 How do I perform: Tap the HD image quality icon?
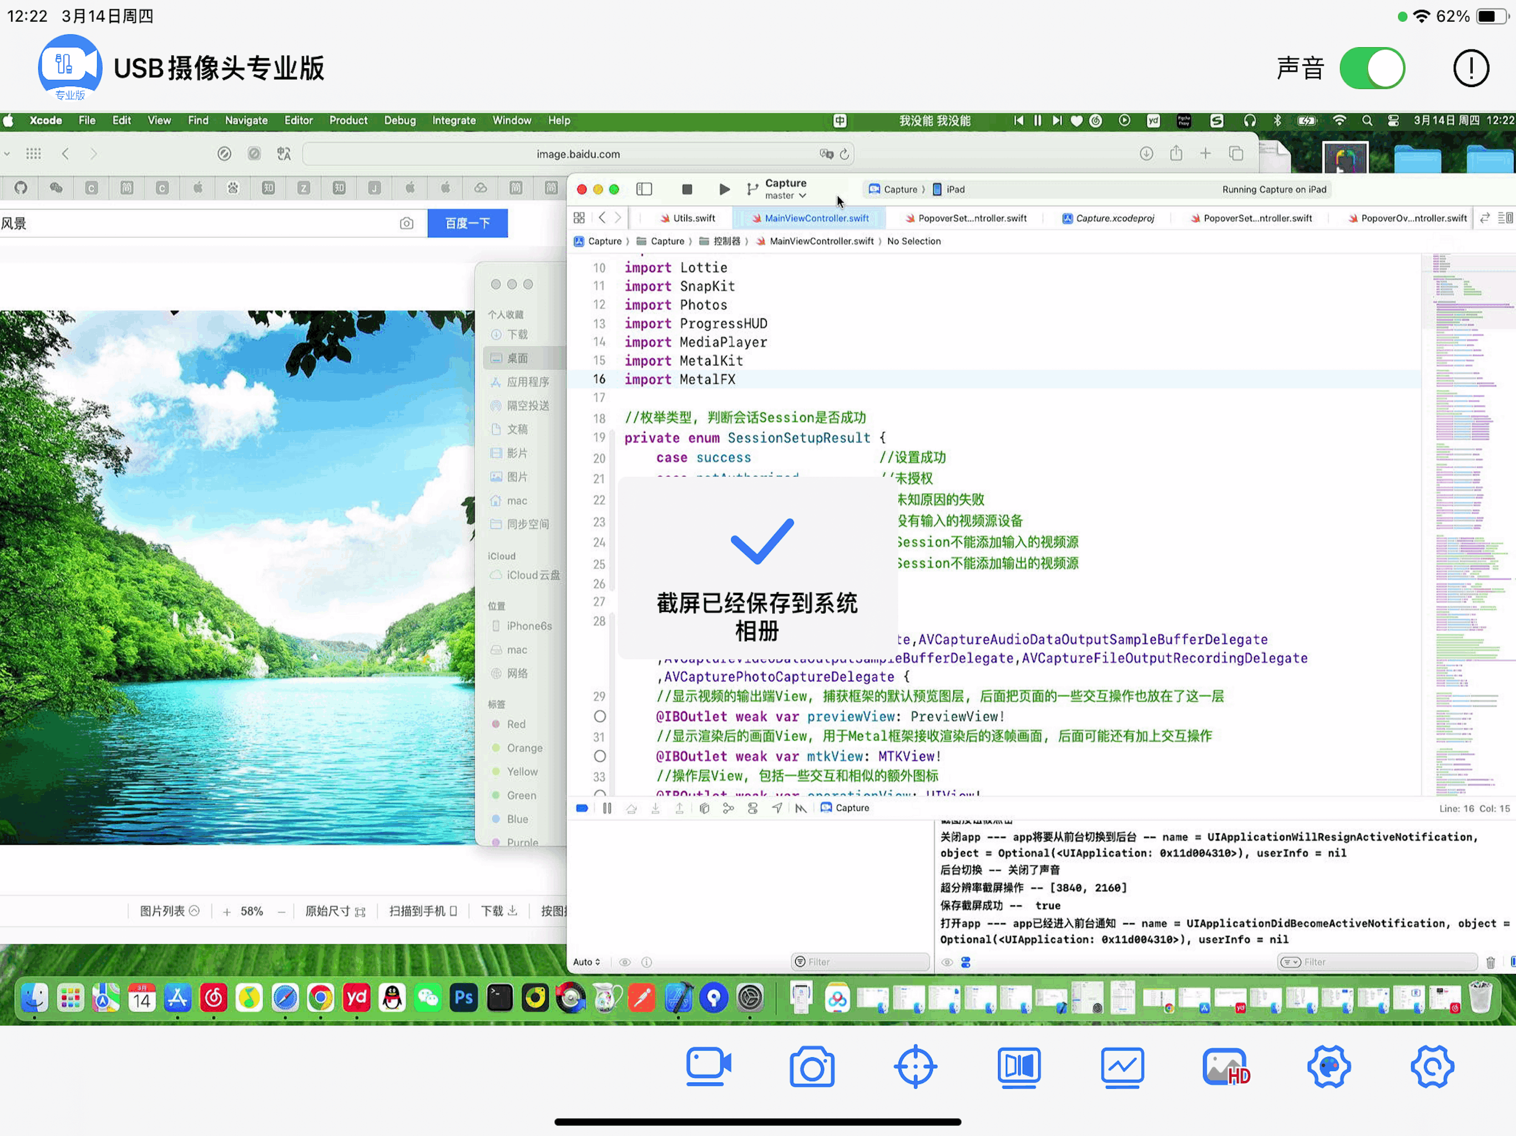point(1226,1066)
